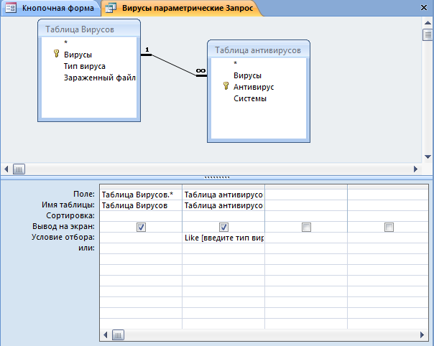Click the Таблица Вирусов title bar
The height and width of the screenshot is (346, 434).
tap(89, 29)
